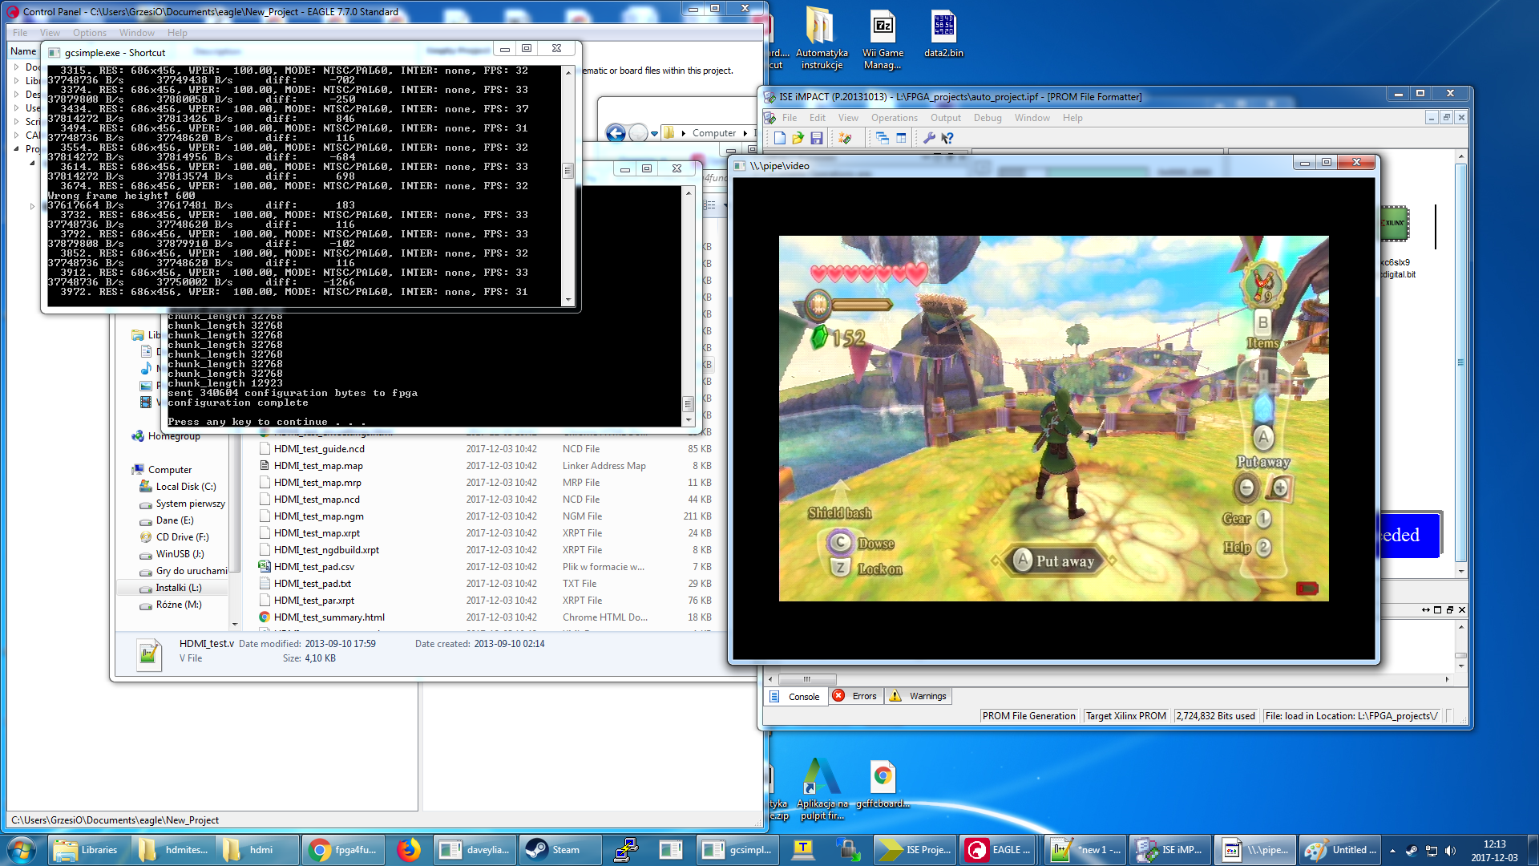The image size is (1539, 866).
Task: Select Instalki (L:) drive in Explorer sidebar
Action: point(172,588)
